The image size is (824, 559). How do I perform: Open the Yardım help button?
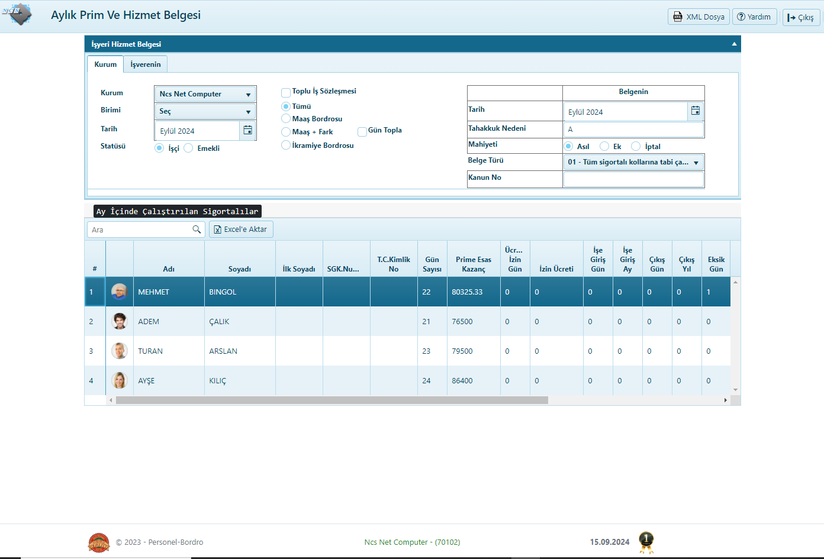(x=754, y=17)
